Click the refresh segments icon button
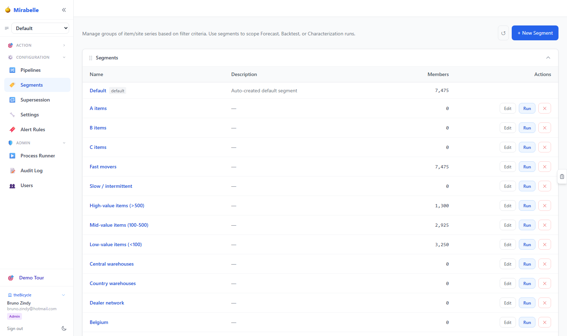 (x=503, y=33)
